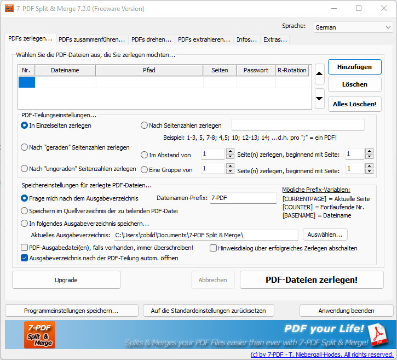397x360 pixels.
Task: Start splitting with 'PDF-Dateien zerlegen!'
Action: tap(312, 280)
